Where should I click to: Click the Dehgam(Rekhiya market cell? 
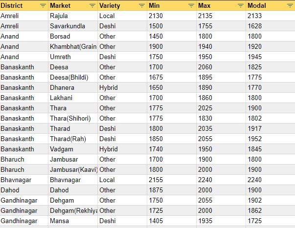[x=72, y=210]
